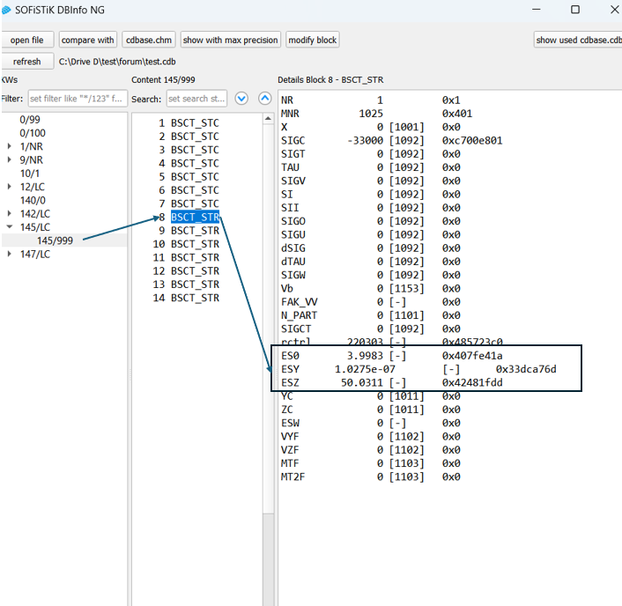Select the 145/999 tree entry
Image resolution: width=622 pixels, height=606 pixels.
[55, 240]
